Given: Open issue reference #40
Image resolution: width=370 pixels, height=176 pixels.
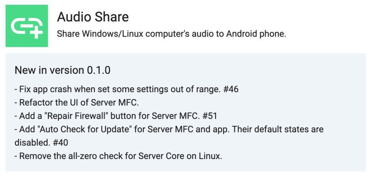Looking at the screenshot, I should 61,142.
